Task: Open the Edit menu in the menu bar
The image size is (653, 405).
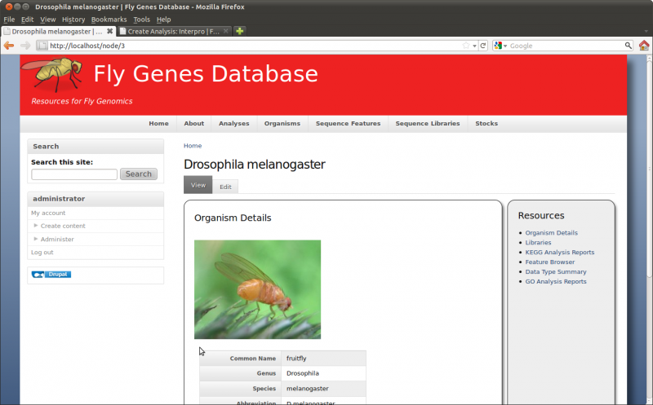Action: (x=27, y=19)
